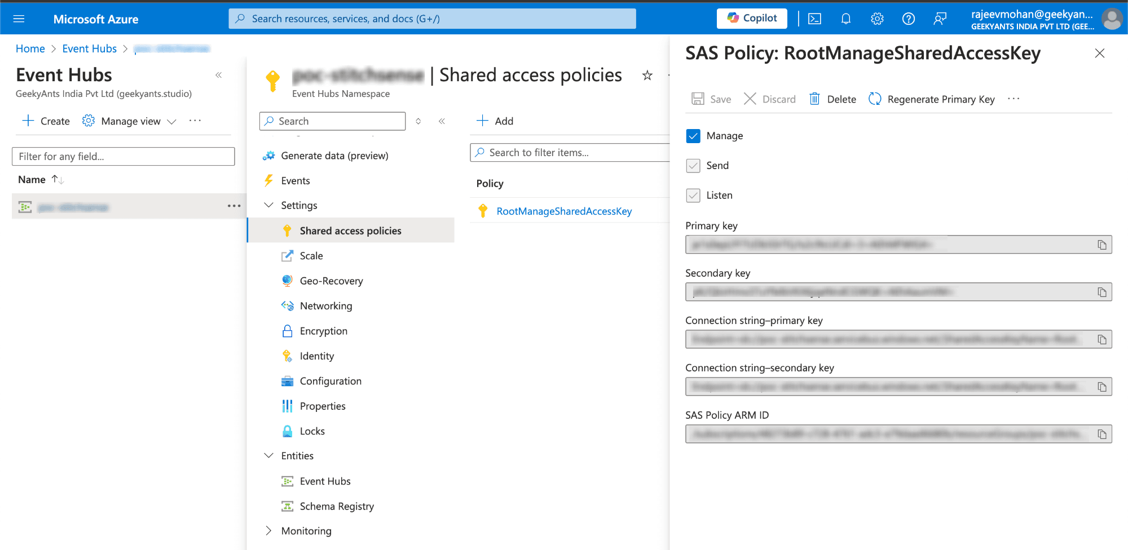The image size is (1128, 550).
Task: Copy the SAS Policy ARM ID
Action: [x=1102, y=434]
